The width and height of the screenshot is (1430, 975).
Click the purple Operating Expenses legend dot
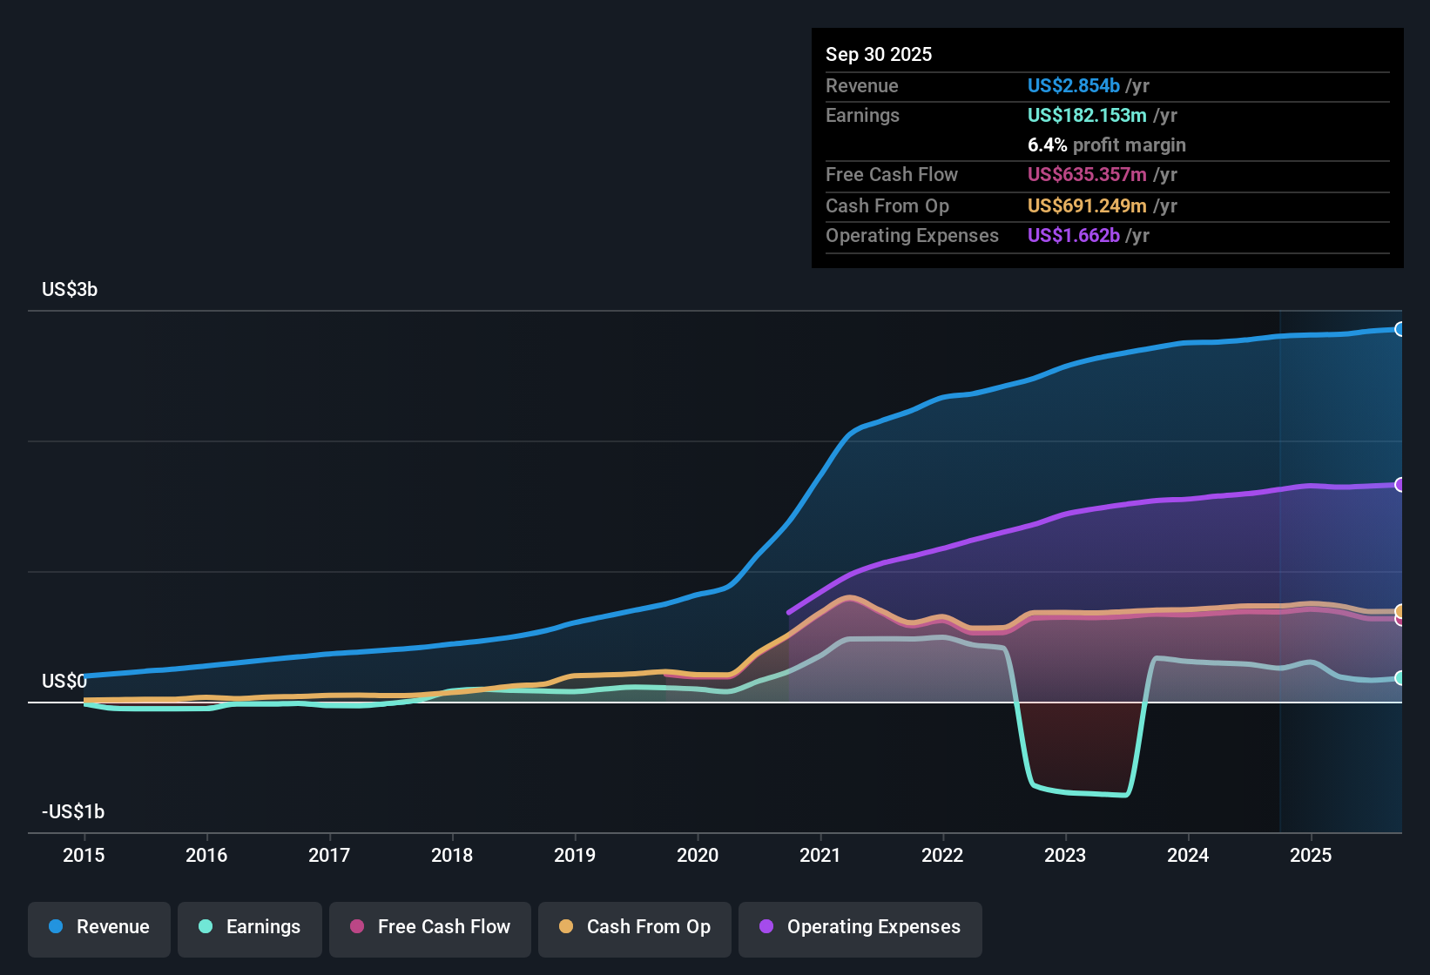click(x=766, y=926)
